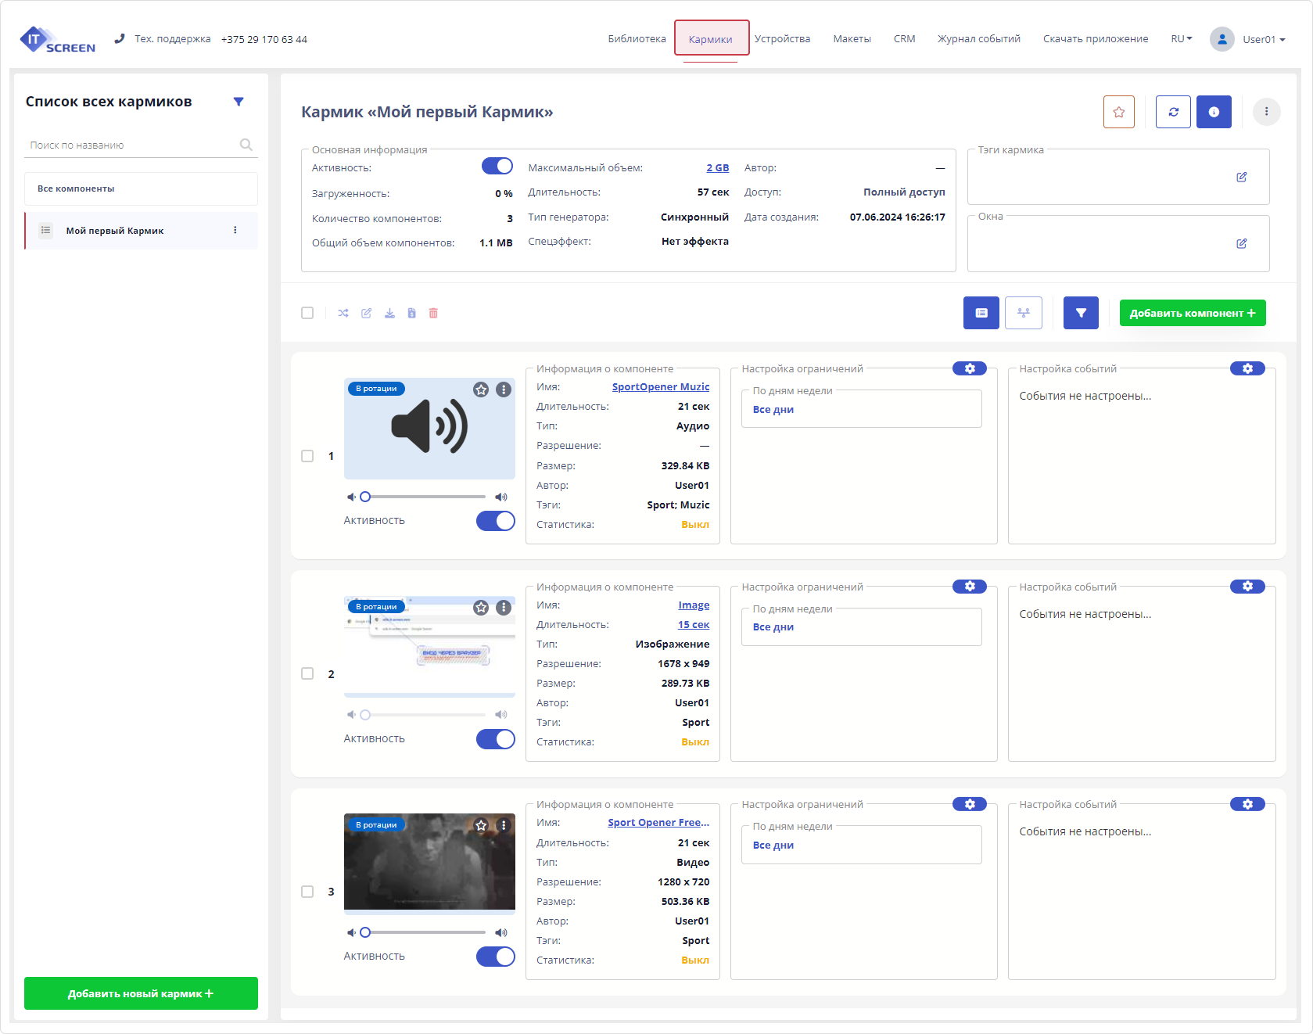Toggle Активность switch for component 2
Screen dimensions: 1313x1034
(496, 739)
